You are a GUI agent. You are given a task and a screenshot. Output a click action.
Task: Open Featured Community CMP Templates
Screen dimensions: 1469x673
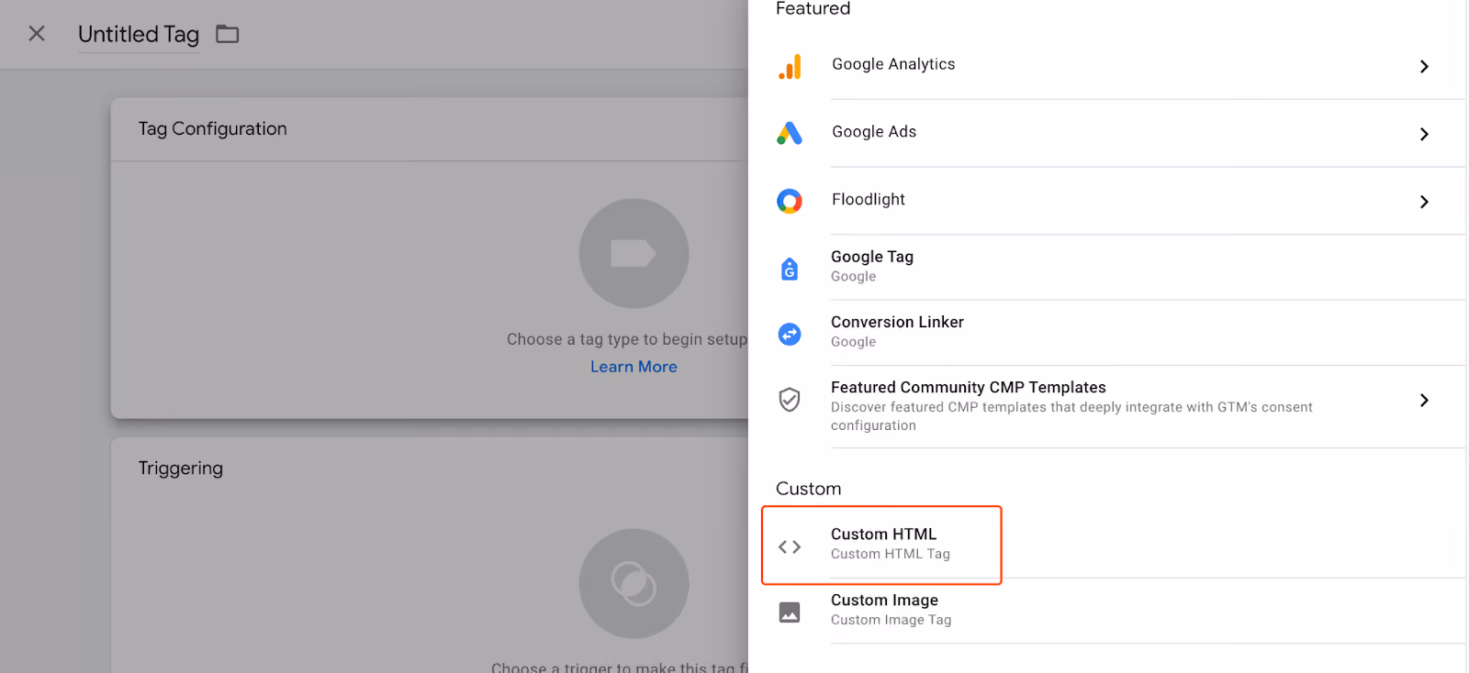(1107, 407)
